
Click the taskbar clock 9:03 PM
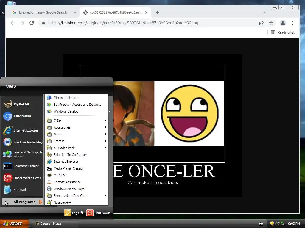click(294, 224)
